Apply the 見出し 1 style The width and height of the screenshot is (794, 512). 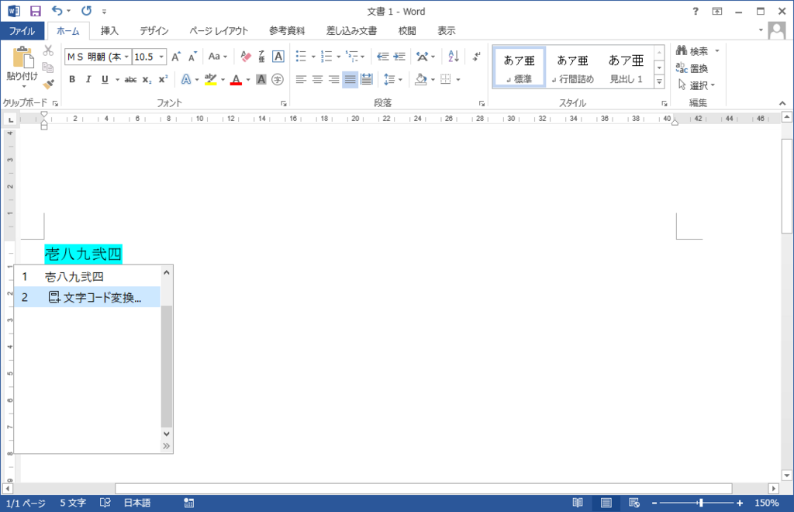coord(626,67)
